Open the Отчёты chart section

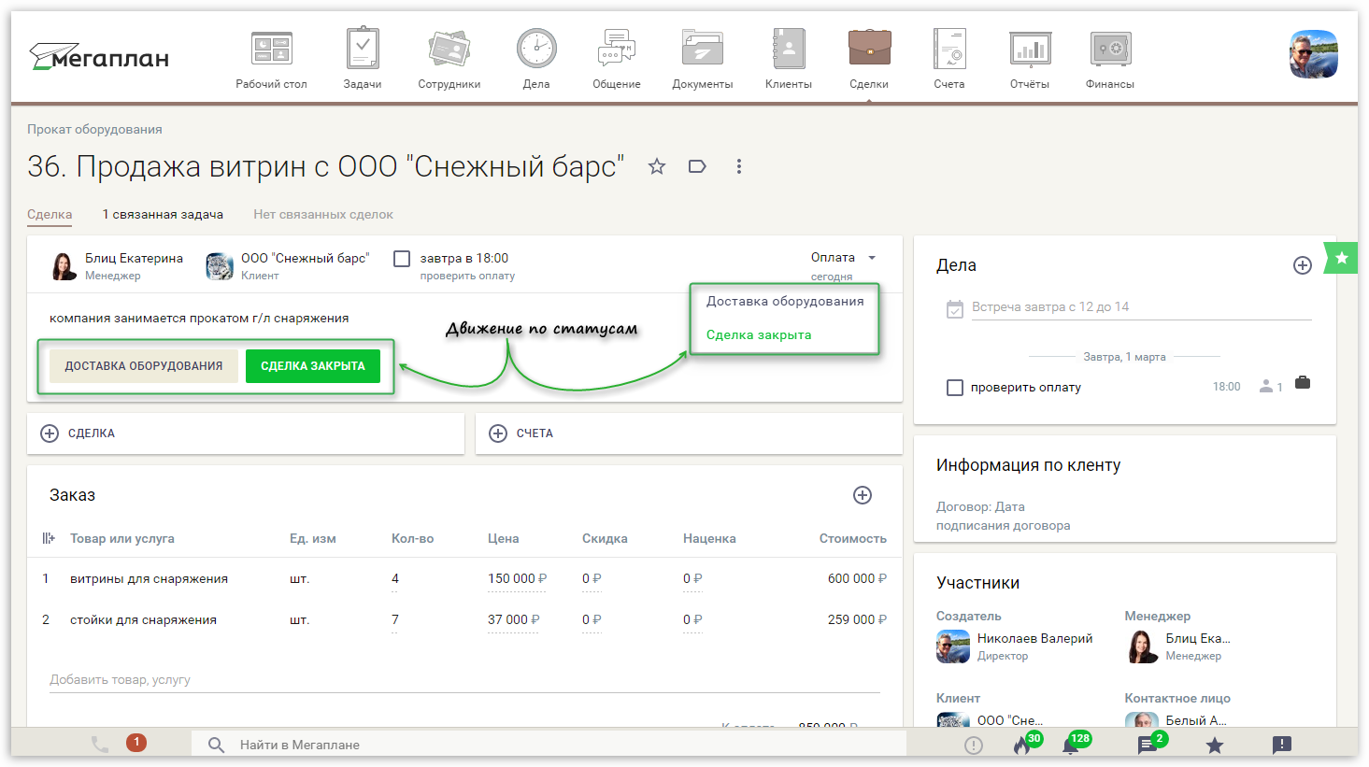pos(1030,60)
